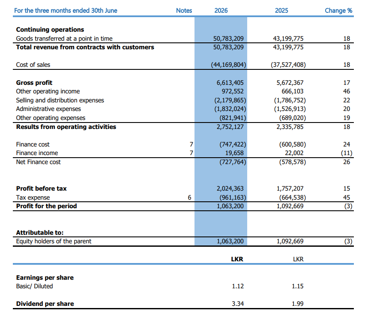Select 'Earnings per share' heading

click(45, 278)
